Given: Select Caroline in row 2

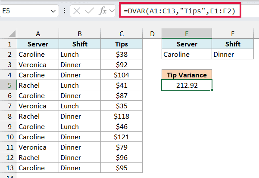Looking at the screenshot, I should pyautogui.click(x=38, y=54).
